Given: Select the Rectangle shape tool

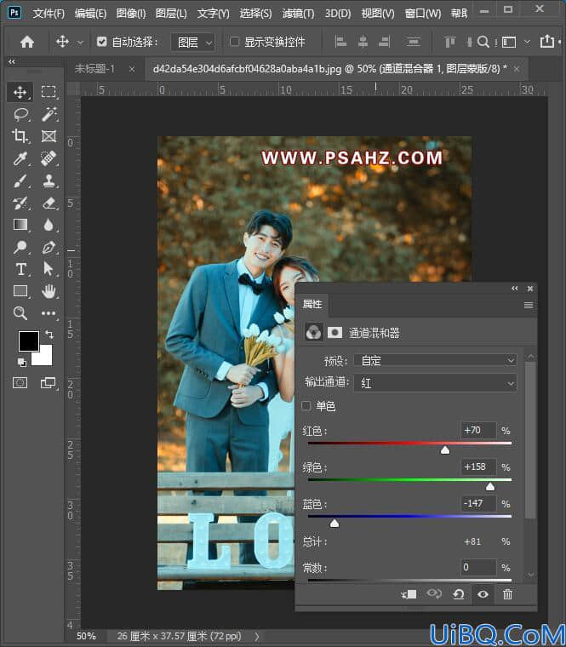Looking at the screenshot, I should click(x=20, y=291).
